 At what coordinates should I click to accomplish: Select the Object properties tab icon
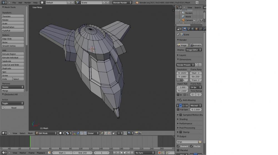[x=197, y=29]
